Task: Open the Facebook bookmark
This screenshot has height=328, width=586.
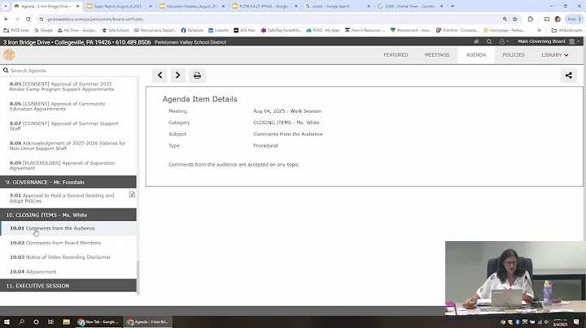Action: [192, 30]
